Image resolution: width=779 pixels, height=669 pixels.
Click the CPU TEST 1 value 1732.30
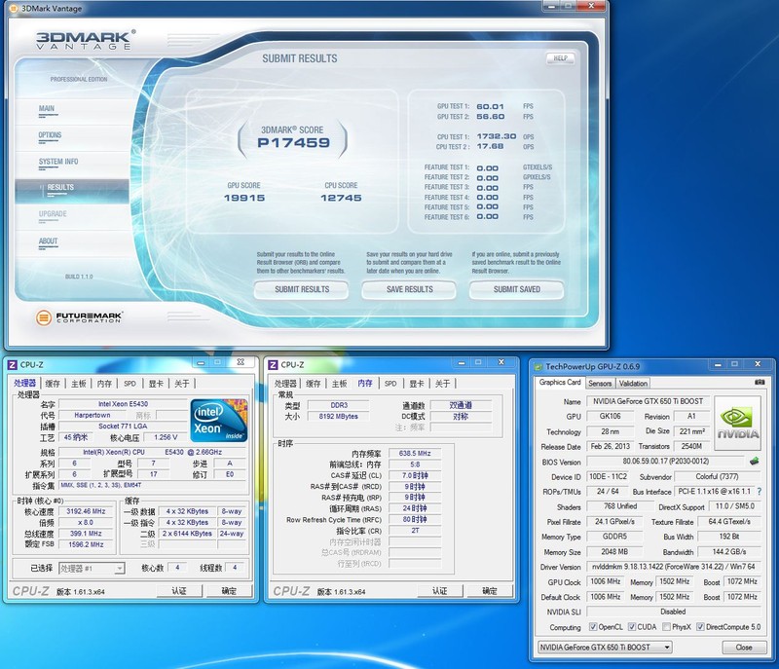pos(497,136)
